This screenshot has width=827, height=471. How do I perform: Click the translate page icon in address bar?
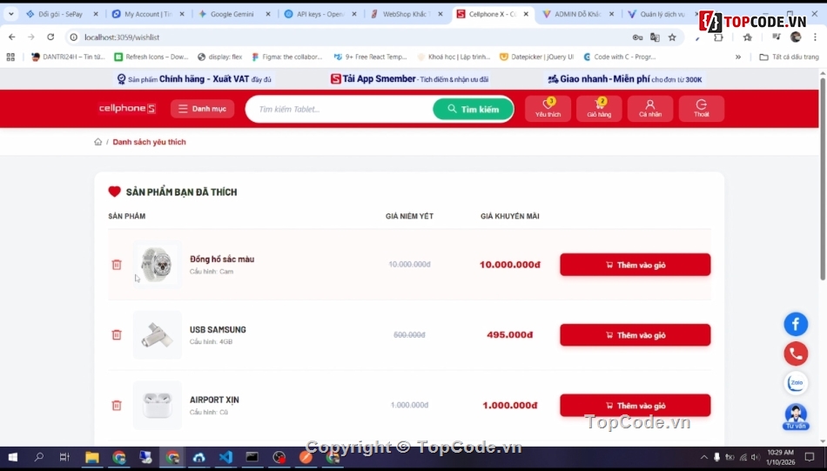pos(655,37)
